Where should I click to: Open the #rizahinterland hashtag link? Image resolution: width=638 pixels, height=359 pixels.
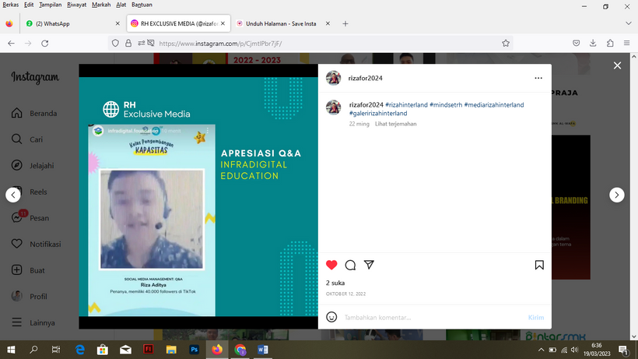pos(405,104)
